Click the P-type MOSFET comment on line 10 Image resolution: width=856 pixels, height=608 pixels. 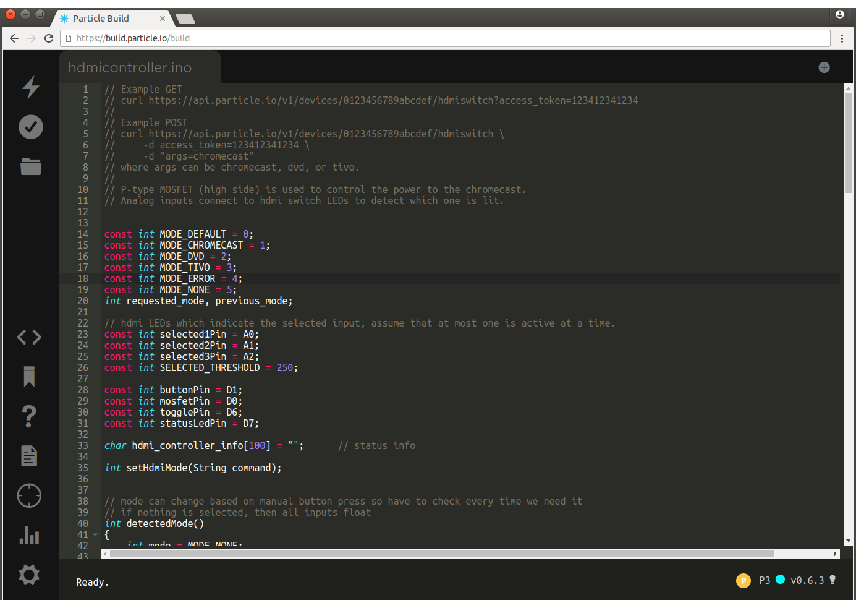pyautogui.click(x=315, y=189)
